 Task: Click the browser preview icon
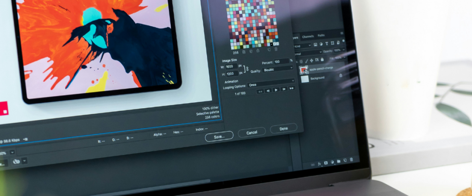[x=16, y=161]
